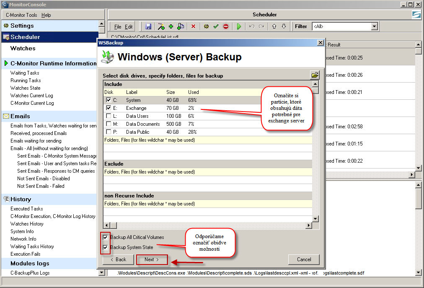Viewport: 424px width, 288px height.
Task: Toggle Backup System State checkbox
Action: pyautogui.click(x=105, y=247)
